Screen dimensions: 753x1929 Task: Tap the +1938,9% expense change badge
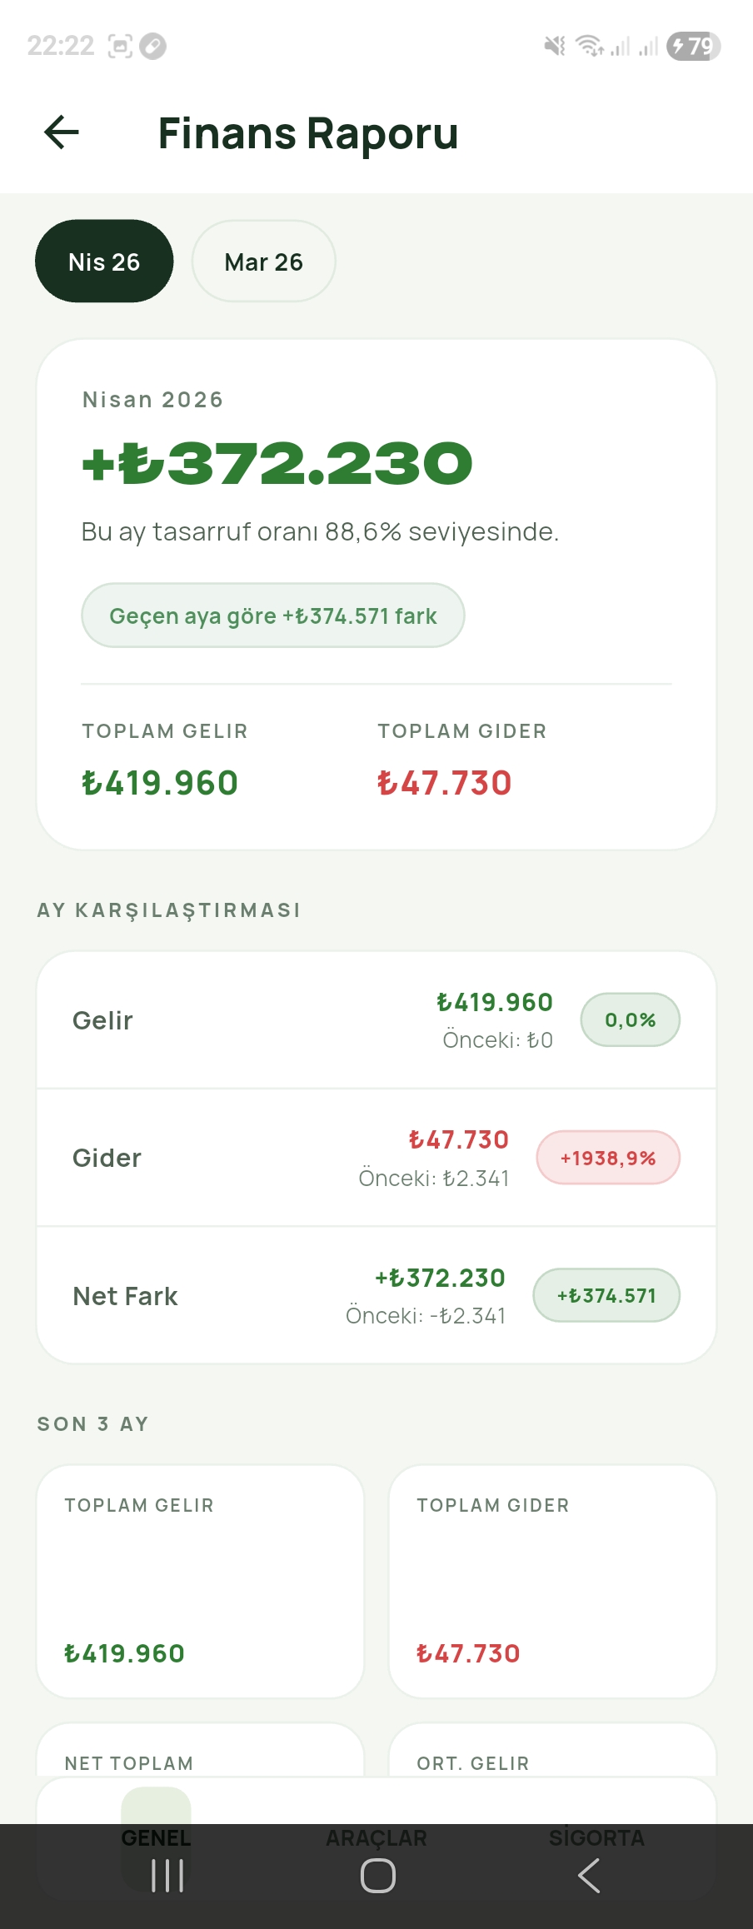coord(608,1158)
